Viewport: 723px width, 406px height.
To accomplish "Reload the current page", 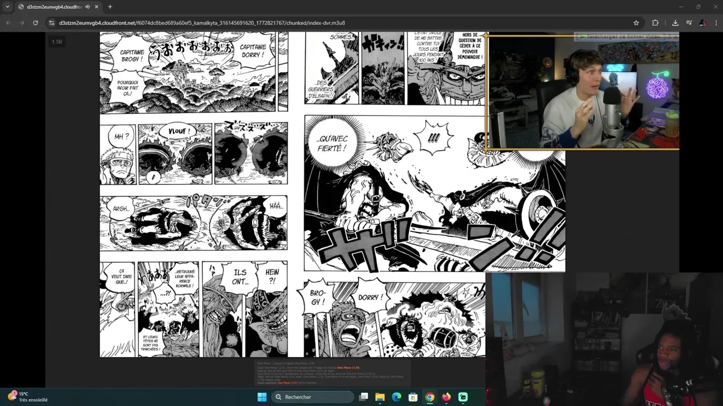I will point(35,23).
